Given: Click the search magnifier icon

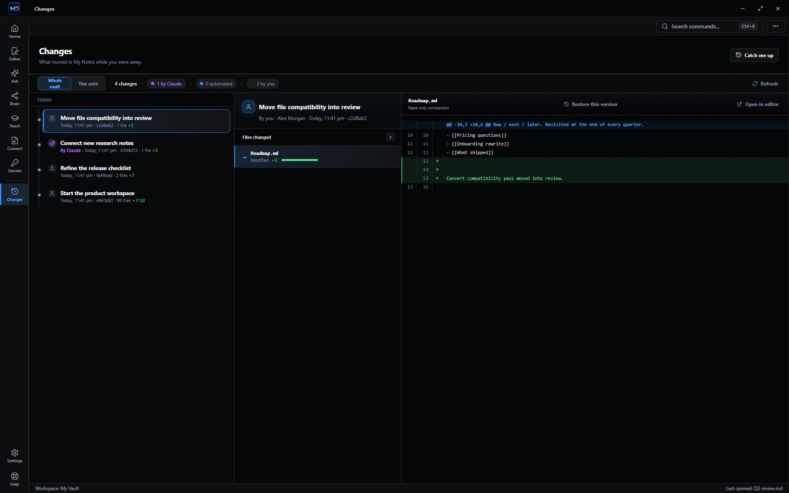Looking at the screenshot, I should [x=664, y=26].
